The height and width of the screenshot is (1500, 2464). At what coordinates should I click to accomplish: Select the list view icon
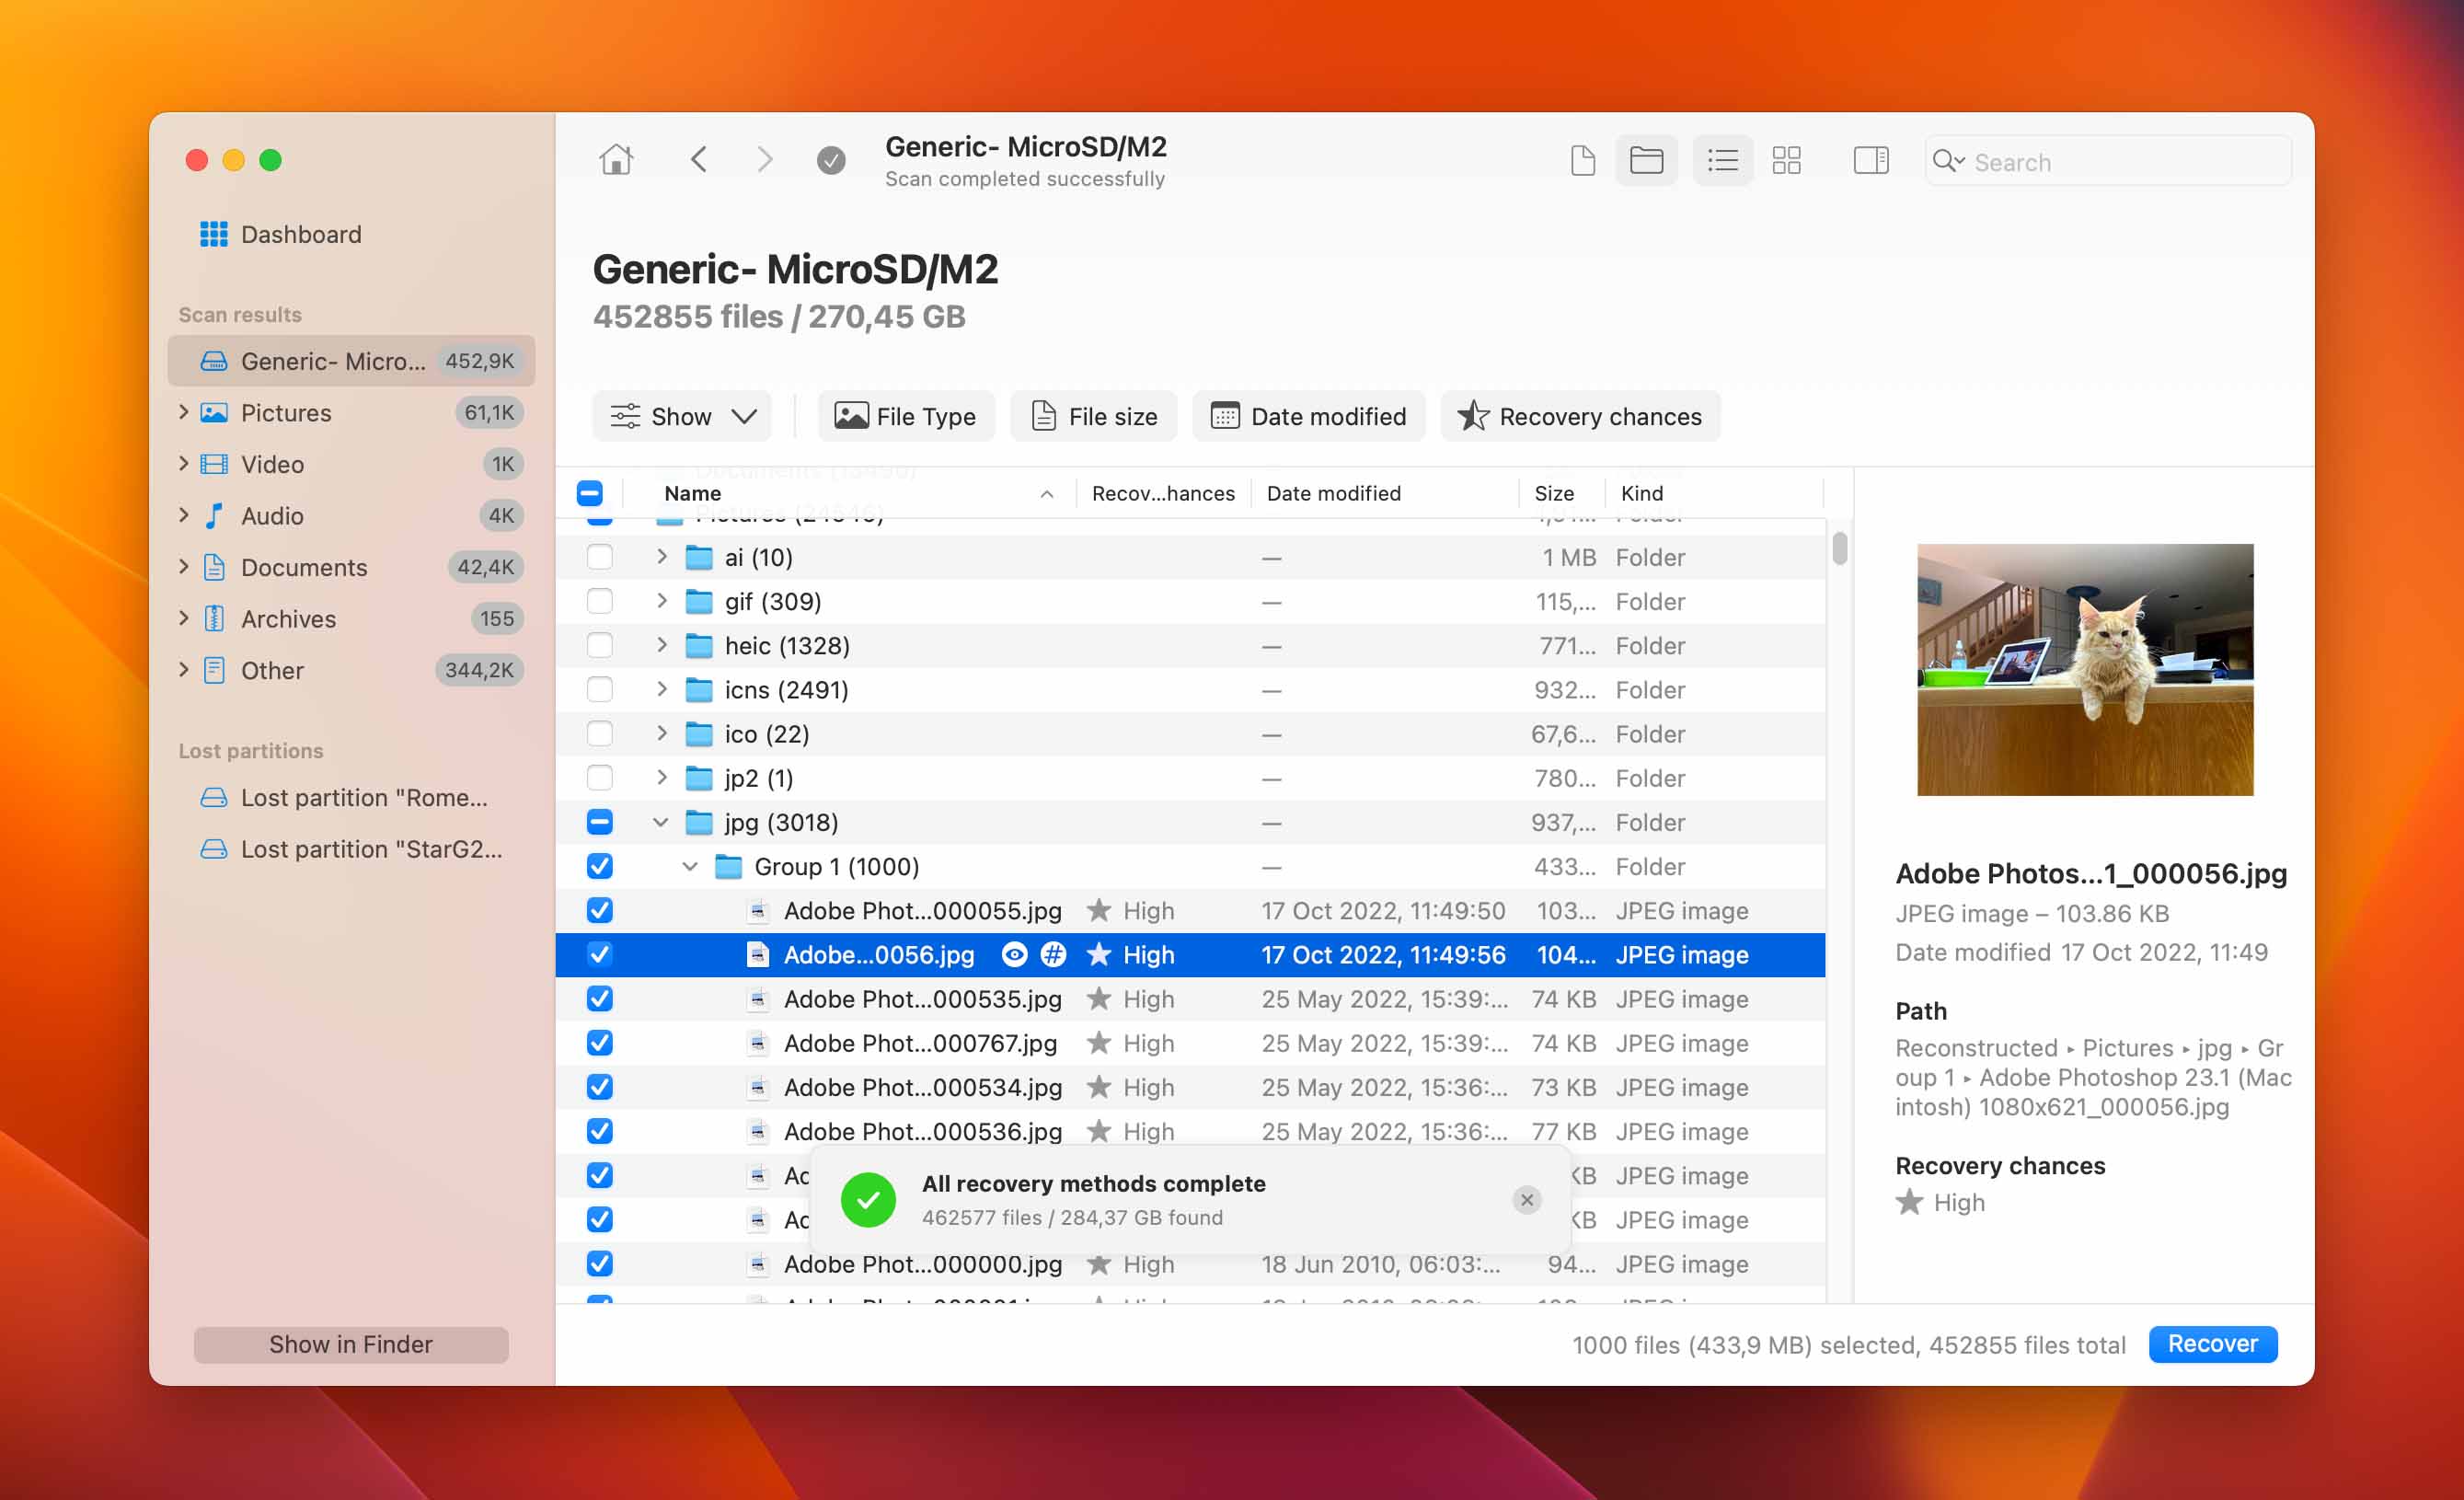1722,160
